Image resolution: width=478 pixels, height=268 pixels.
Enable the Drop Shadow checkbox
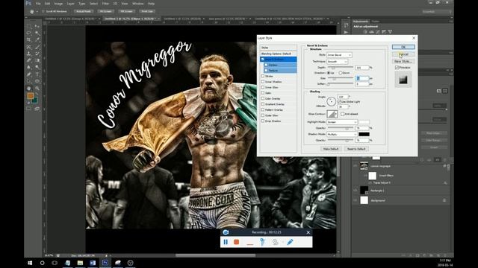263,121
